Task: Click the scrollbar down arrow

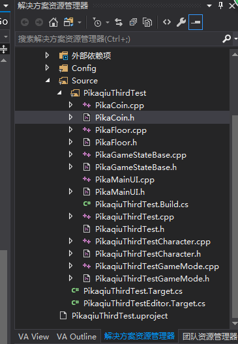Action: [x=235, y=323]
